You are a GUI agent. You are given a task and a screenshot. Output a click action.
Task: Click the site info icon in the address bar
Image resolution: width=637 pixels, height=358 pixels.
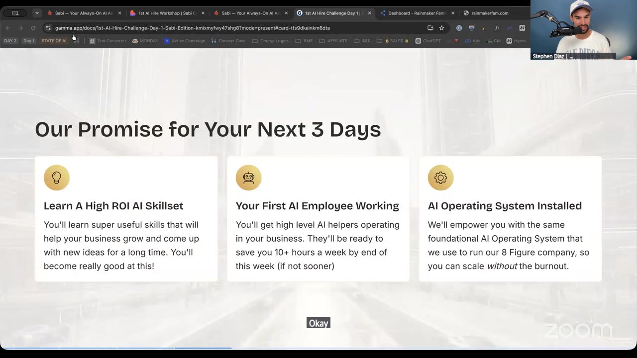(x=48, y=28)
